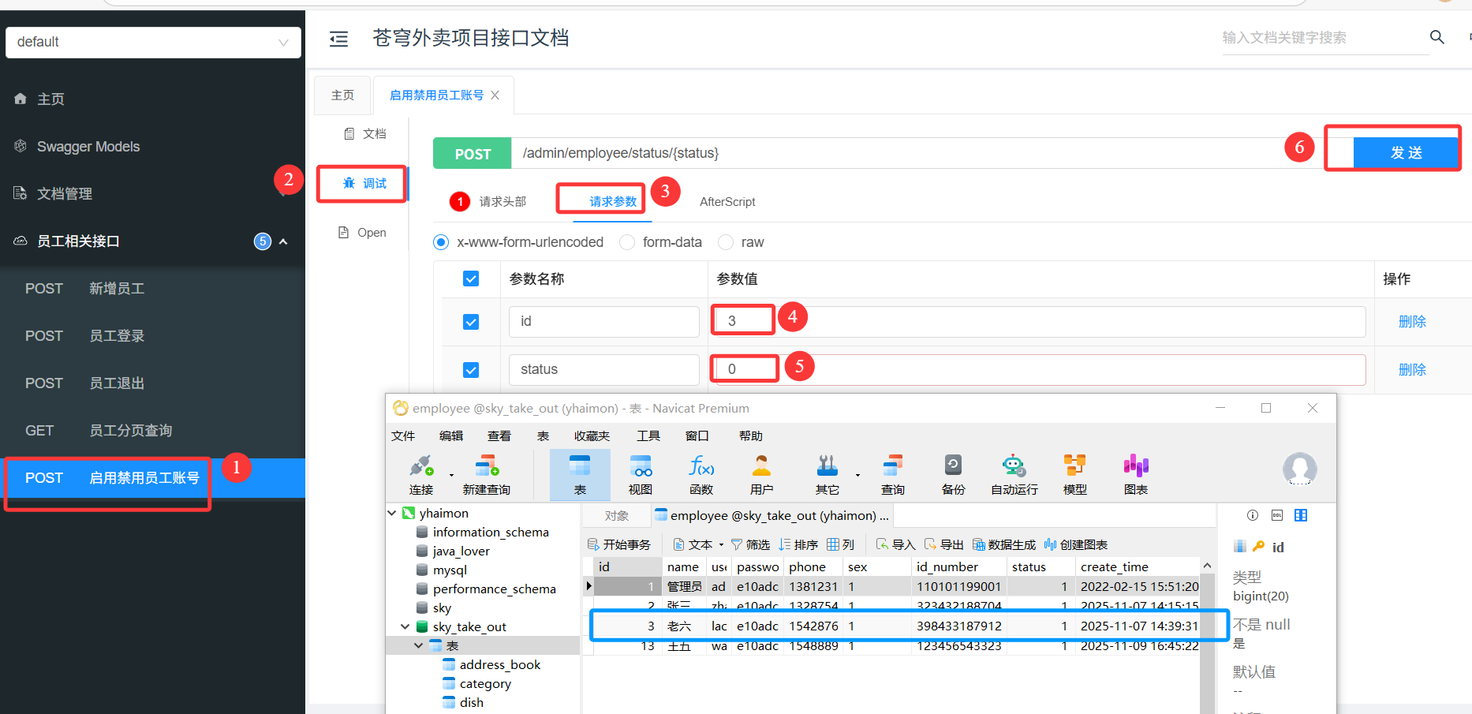Open the 其它 others dropdown arrow
1472x714 pixels.
pyautogui.click(x=857, y=475)
